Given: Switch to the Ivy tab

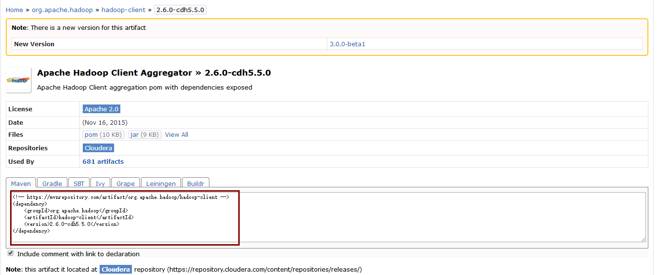Looking at the screenshot, I should coord(100,183).
